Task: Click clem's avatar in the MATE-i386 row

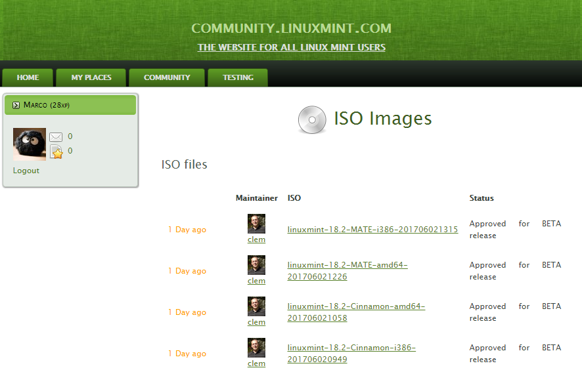Action: pyautogui.click(x=256, y=224)
